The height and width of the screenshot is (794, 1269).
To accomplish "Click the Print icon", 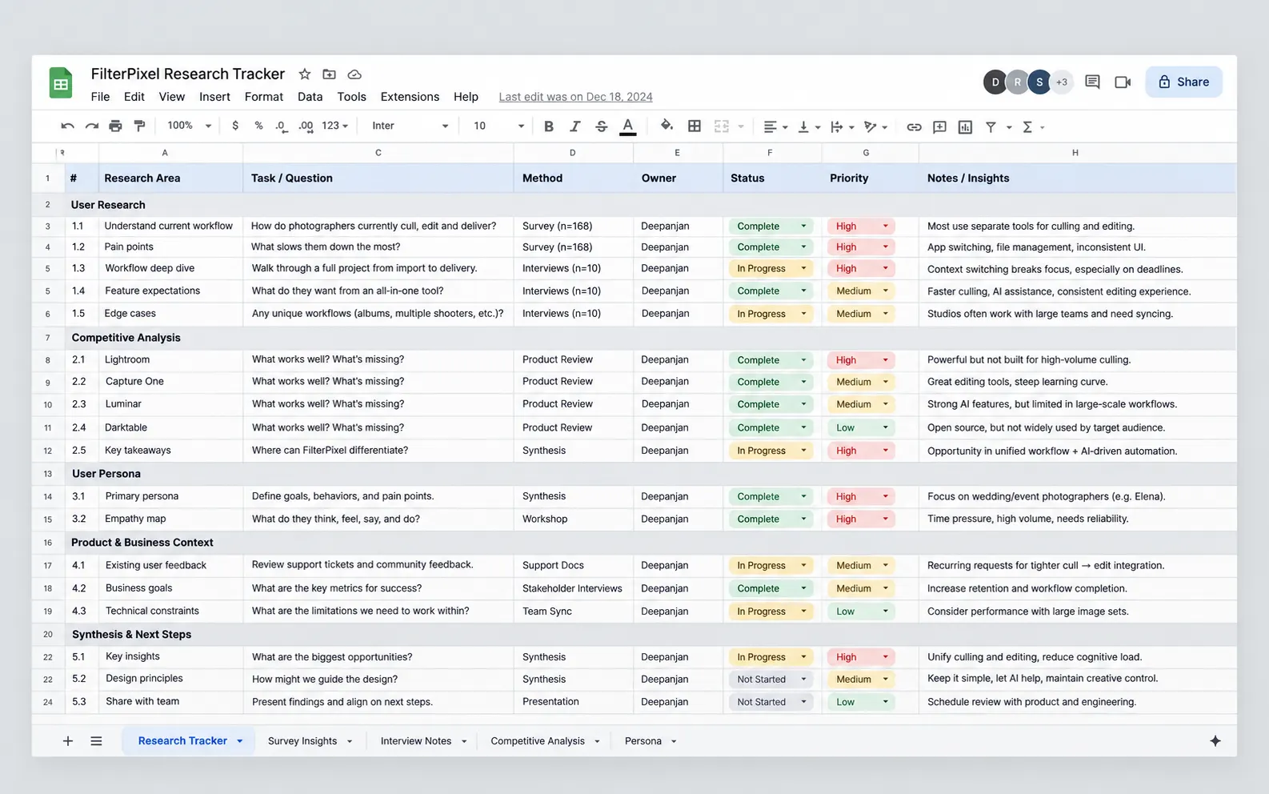I will pos(115,126).
